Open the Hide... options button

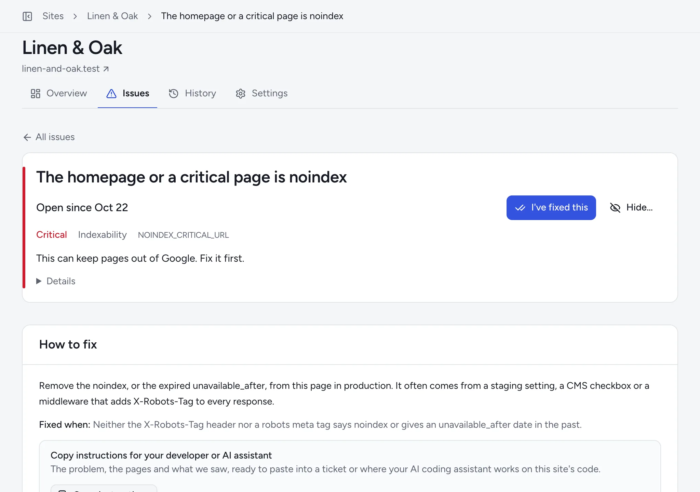631,208
